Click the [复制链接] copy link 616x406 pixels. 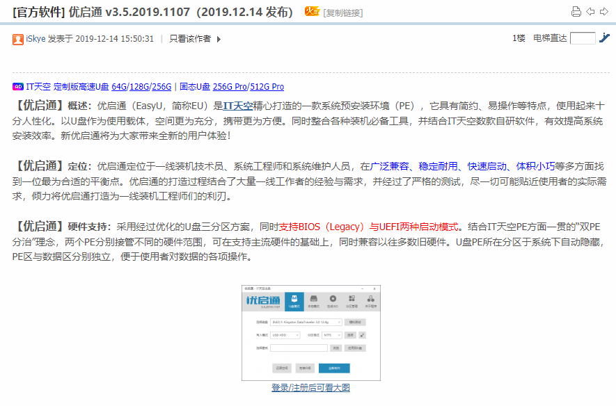pyautogui.click(x=343, y=13)
